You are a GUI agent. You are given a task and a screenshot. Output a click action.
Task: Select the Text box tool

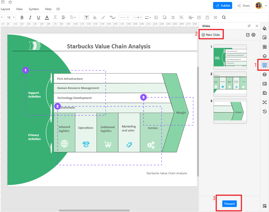click(86, 18)
